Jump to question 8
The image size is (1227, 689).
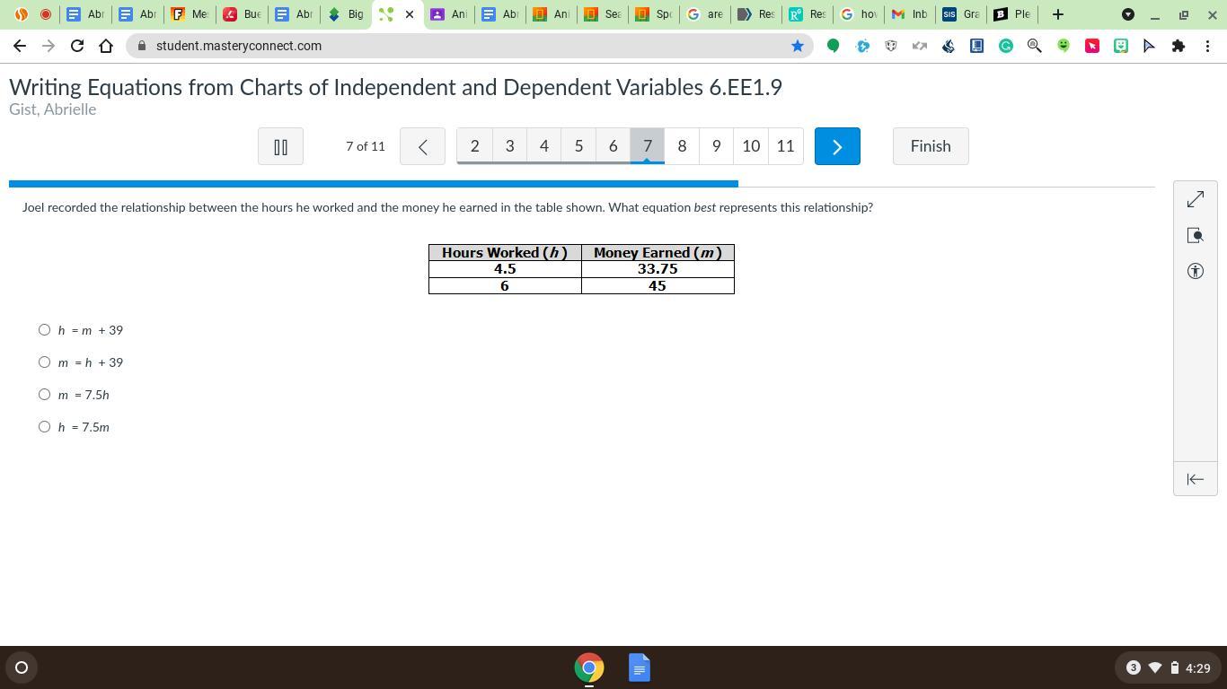[682, 146]
